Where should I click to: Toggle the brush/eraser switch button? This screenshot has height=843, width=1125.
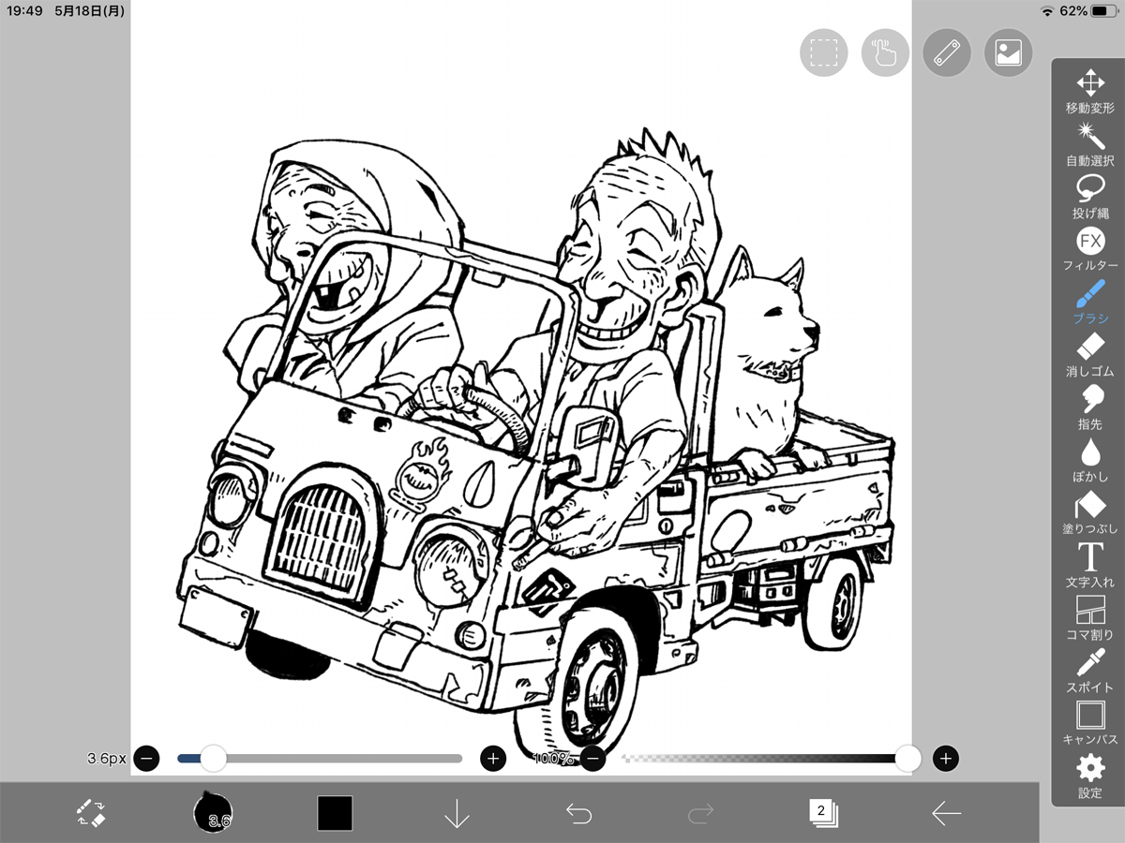pos(91,812)
